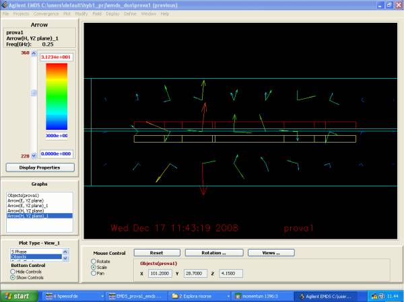
Task: Switch to EMDS_prova1_emds taskbar item
Action: [137, 297]
